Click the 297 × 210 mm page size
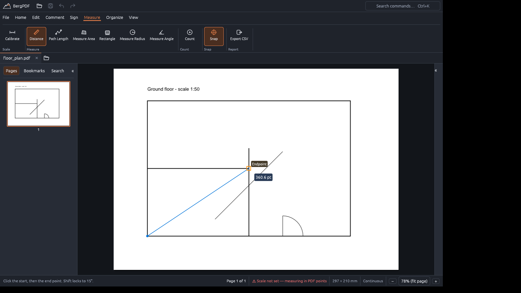Viewport: 521px width, 293px height. coord(345,281)
